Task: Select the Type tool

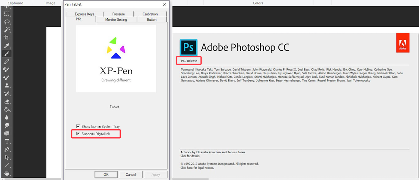Action: 7,141
